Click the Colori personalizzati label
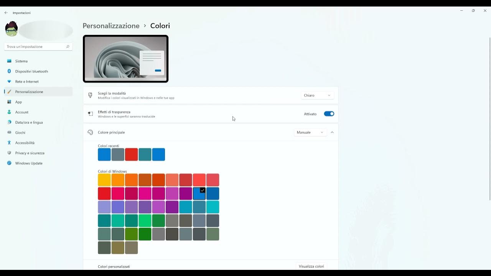 tap(114, 266)
